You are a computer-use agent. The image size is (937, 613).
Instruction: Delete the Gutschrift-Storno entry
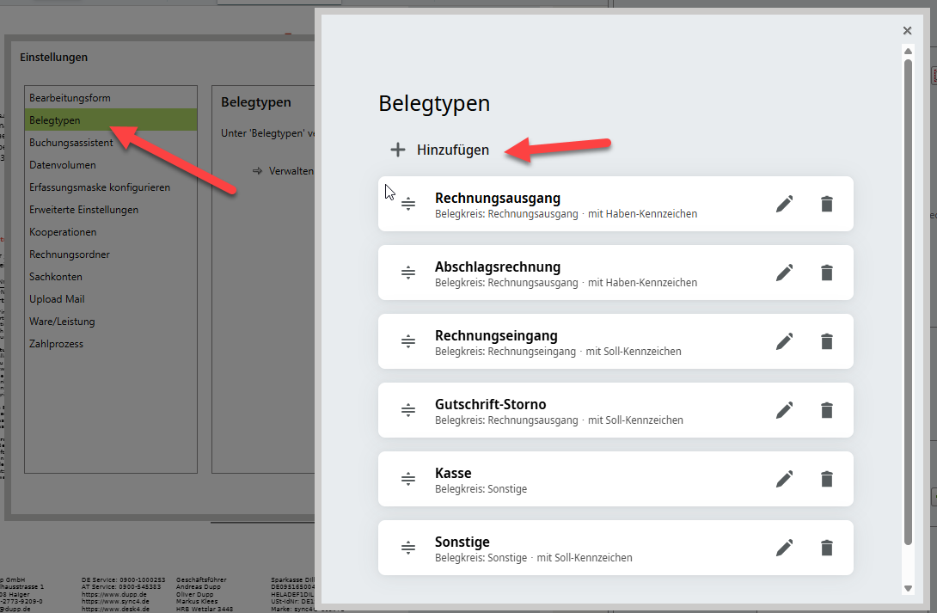[x=827, y=410]
